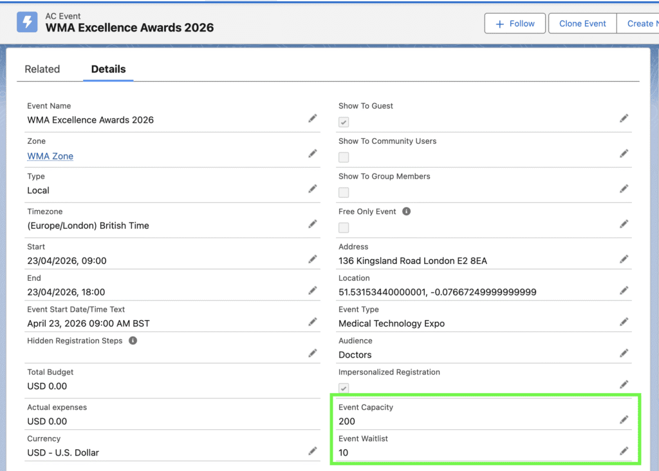Click pencil icon next to Zone field

[312, 154]
